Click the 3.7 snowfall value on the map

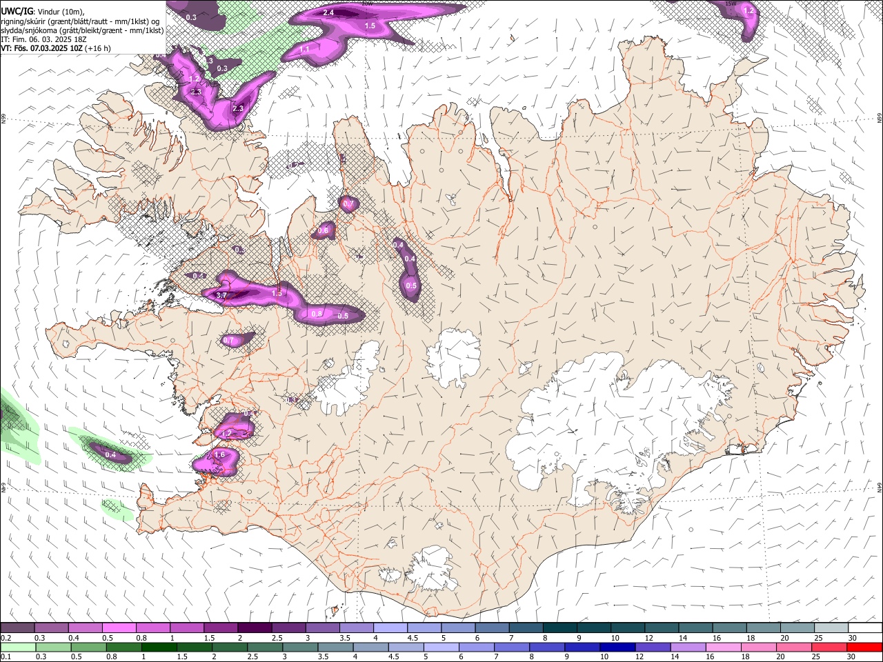[x=221, y=295]
